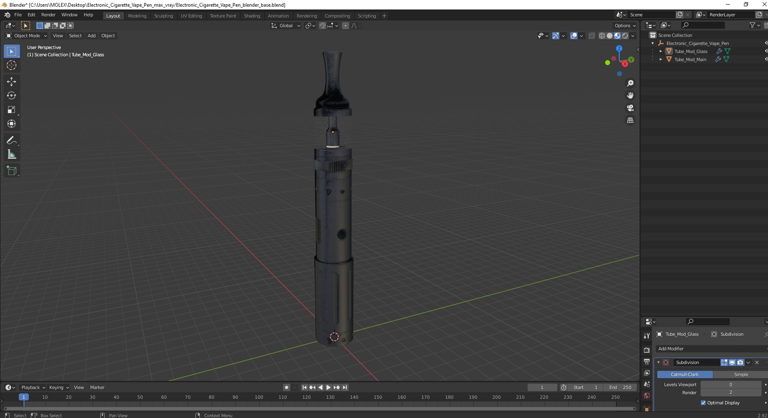Viewport: 768px width, 418px height.
Task: Click the viewport zoom magnifier icon
Action: [x=630, y=83]
